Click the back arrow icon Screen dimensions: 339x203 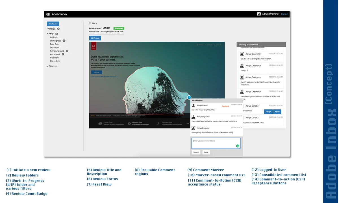pos(90,23)
